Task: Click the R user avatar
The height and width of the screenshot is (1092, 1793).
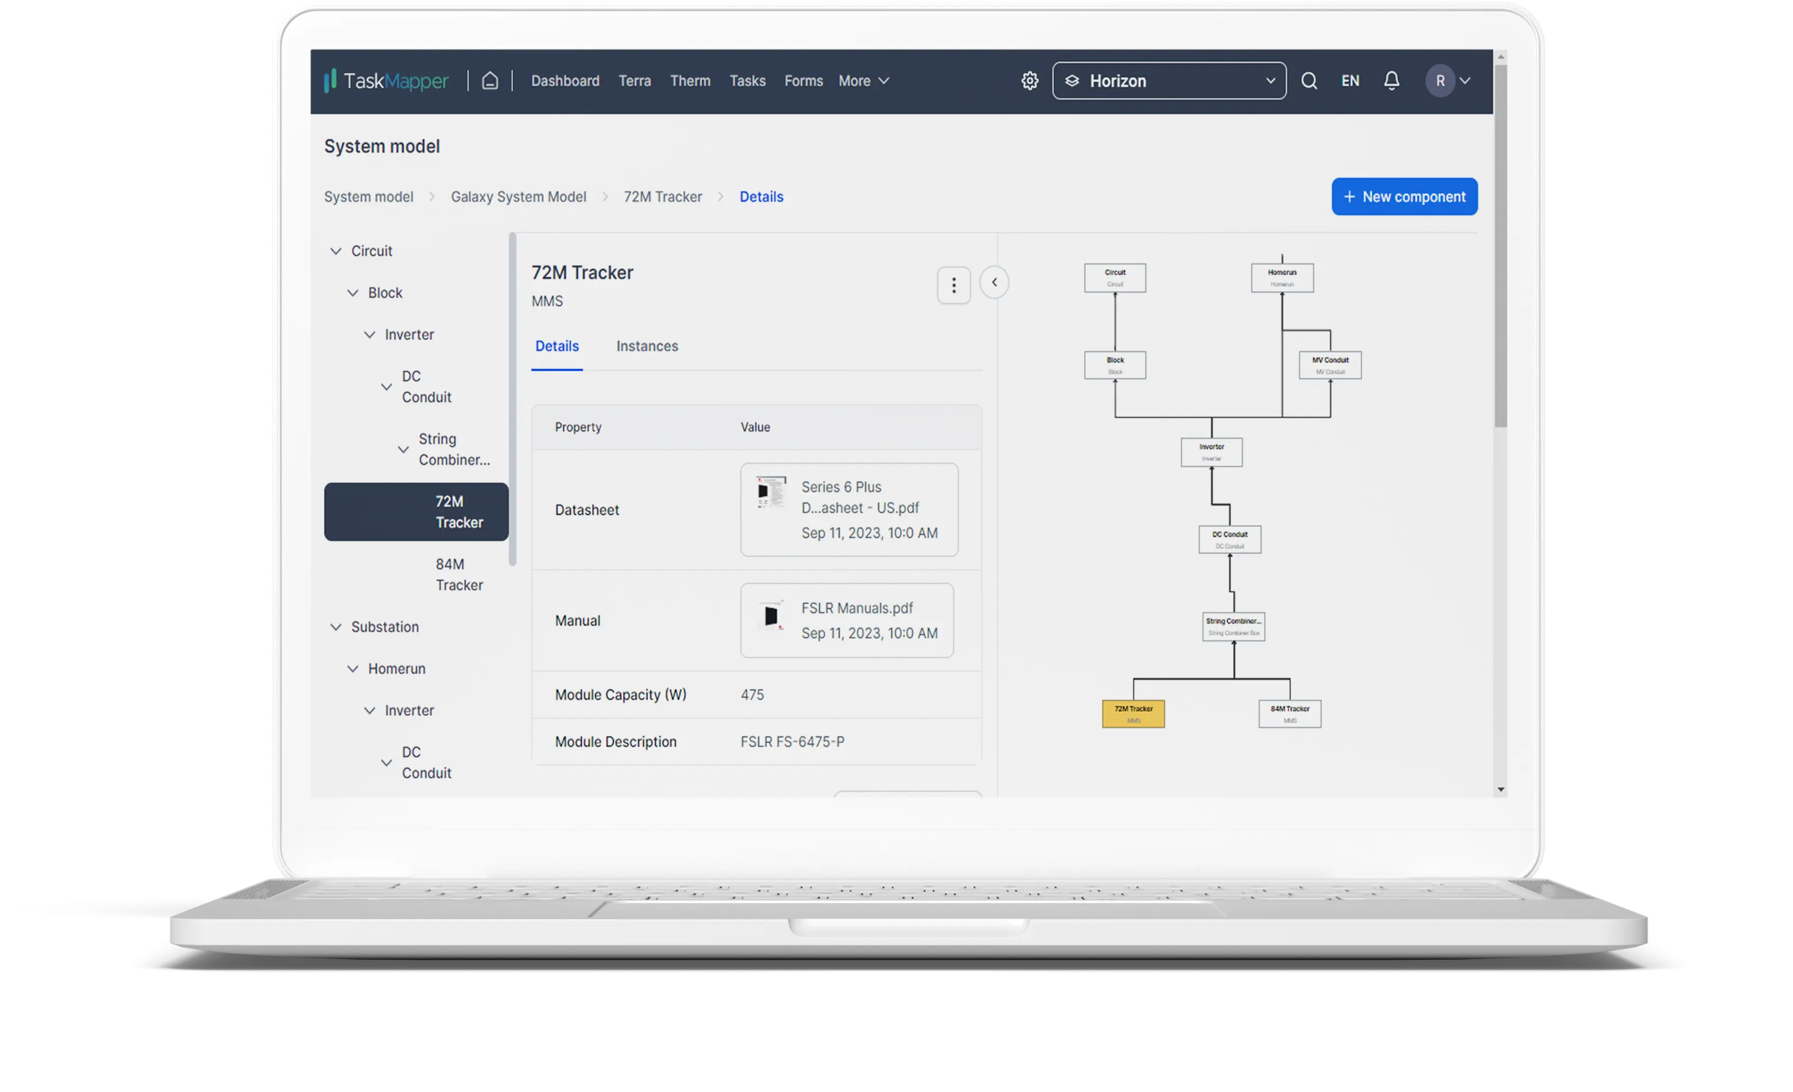Action: pos(1439,81)
